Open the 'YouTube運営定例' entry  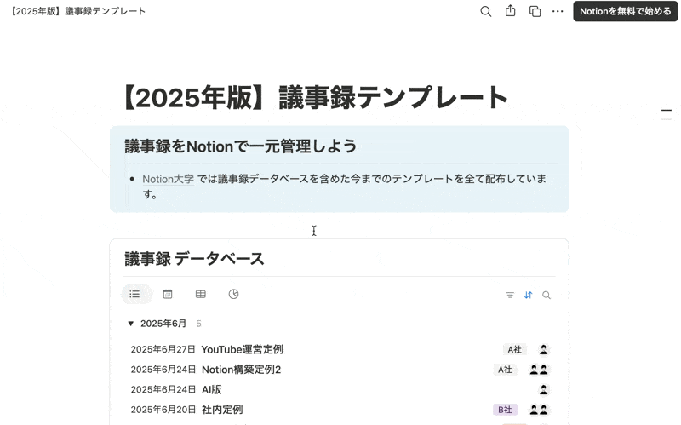click(x=242, y=349)
